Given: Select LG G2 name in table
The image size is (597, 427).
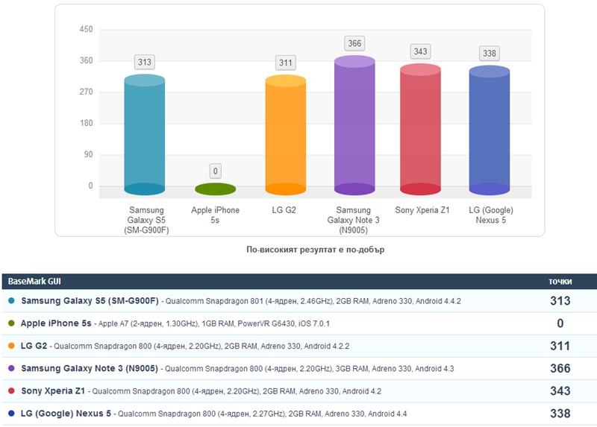Looking at the screenshot, I should 34,346.
